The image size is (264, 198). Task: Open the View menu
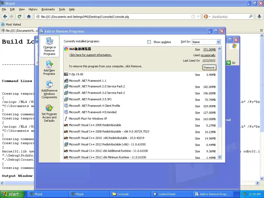(x=22, y=9)
